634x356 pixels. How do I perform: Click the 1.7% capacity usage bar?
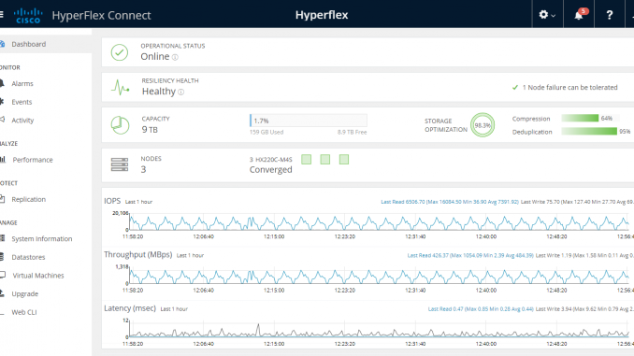(x=309, y=121)
